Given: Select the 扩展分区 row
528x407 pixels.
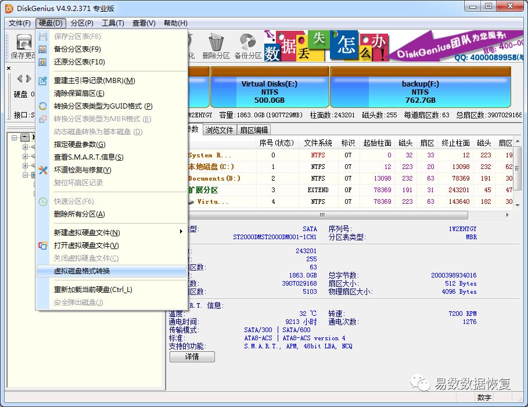Looking at the screenshot, I should pyautogui.click(x=350, y=190).
